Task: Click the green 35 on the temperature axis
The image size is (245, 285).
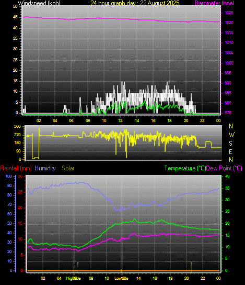Action: 227,188
